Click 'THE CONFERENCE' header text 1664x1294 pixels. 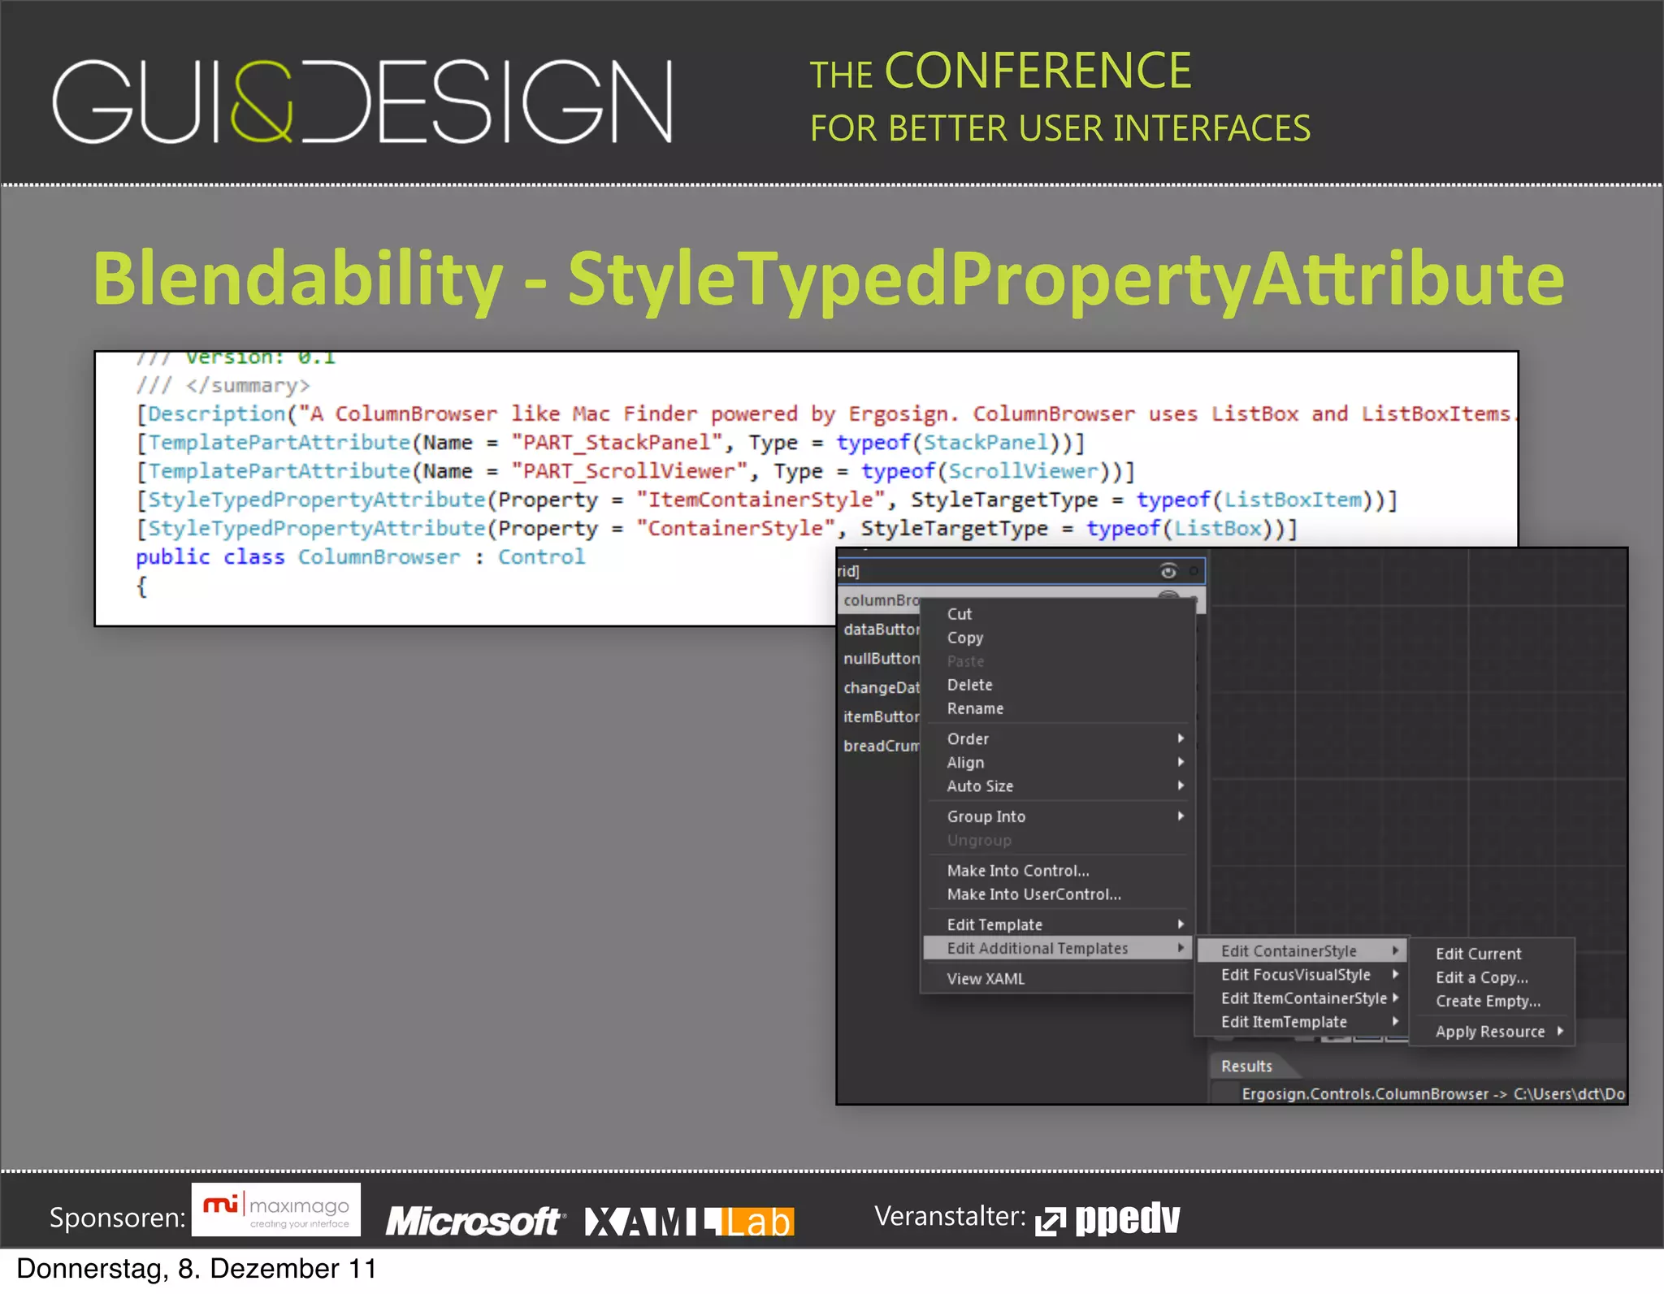(x=1000, y=71)
